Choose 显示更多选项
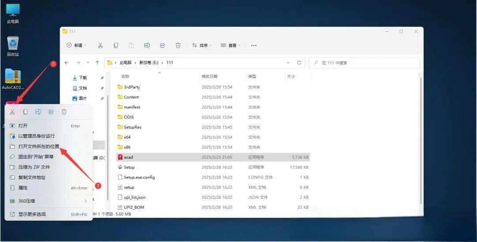477x242 pixels. coord(49,214)
